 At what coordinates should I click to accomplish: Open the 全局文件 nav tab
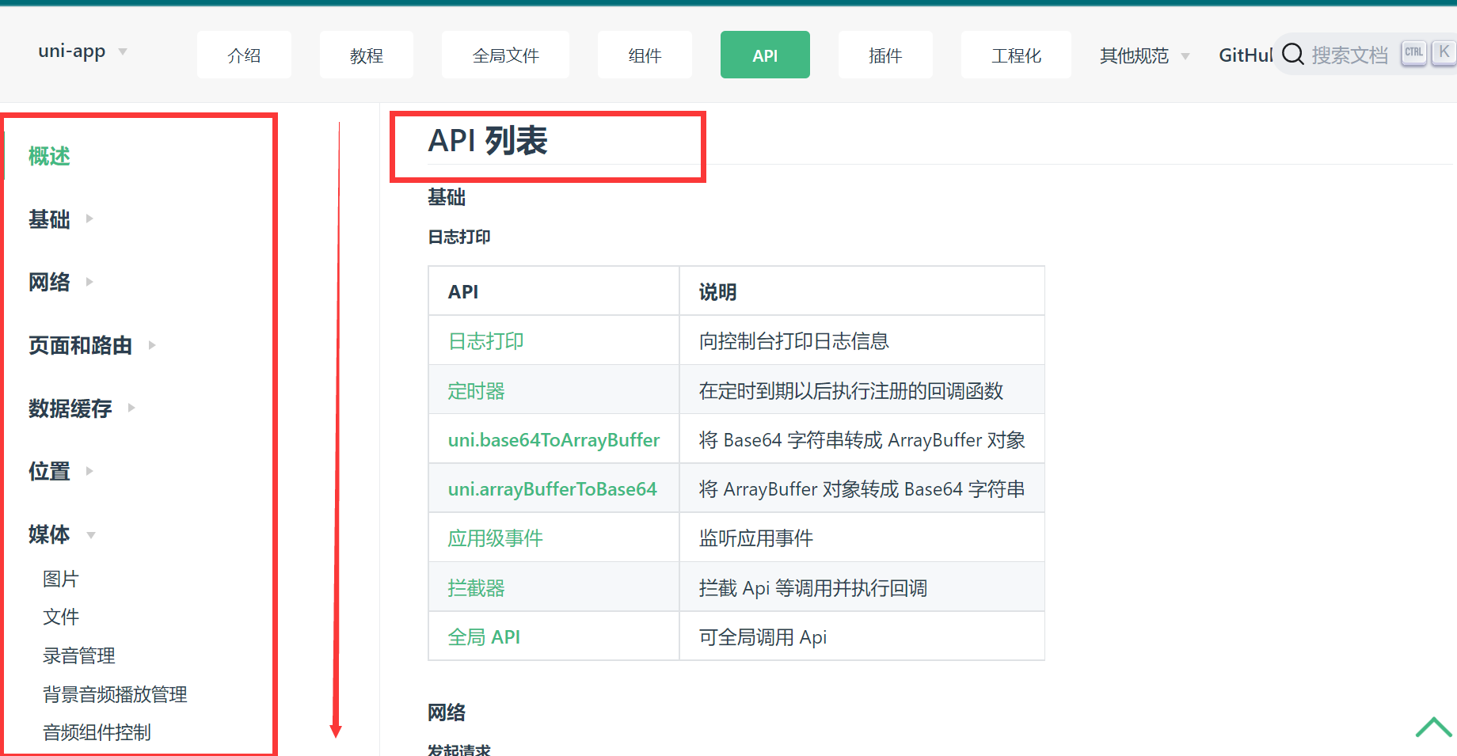[x=505, y=55]
